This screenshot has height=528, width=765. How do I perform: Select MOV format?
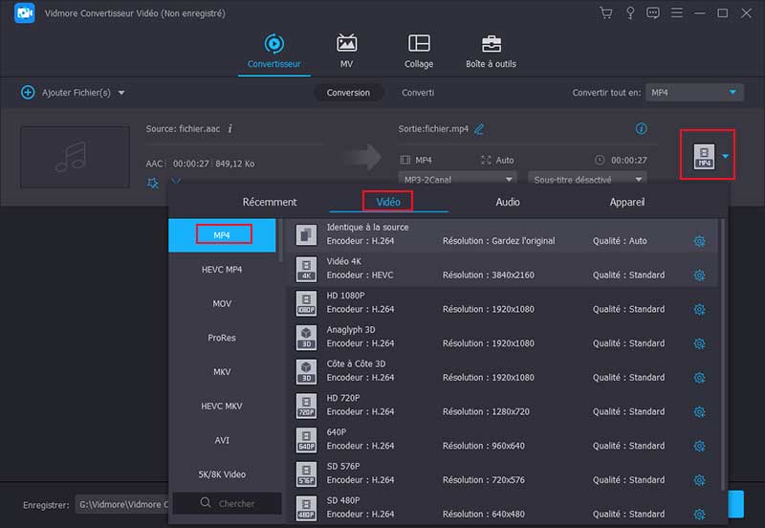222,303
